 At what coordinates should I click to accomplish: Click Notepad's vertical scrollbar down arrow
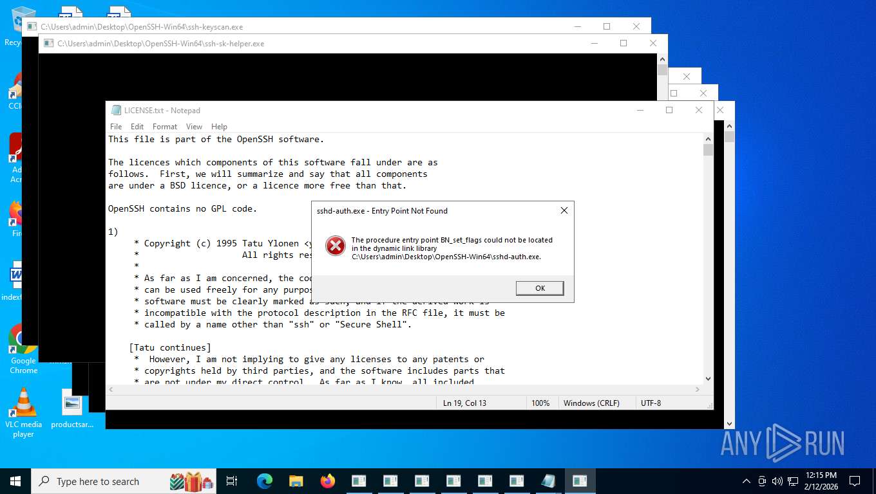[x=708, y=379]
